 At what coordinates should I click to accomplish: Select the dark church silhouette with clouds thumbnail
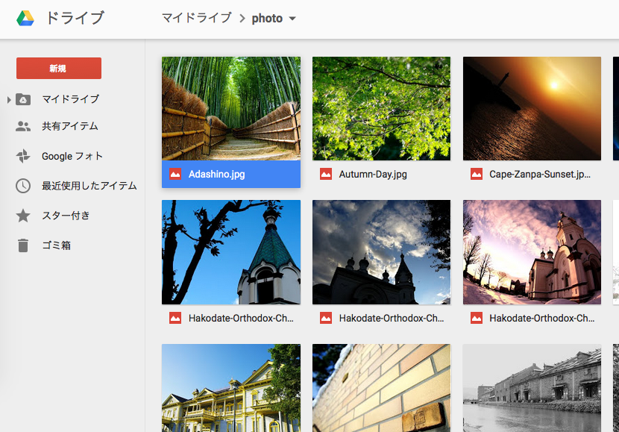click(x=381, y=252)
